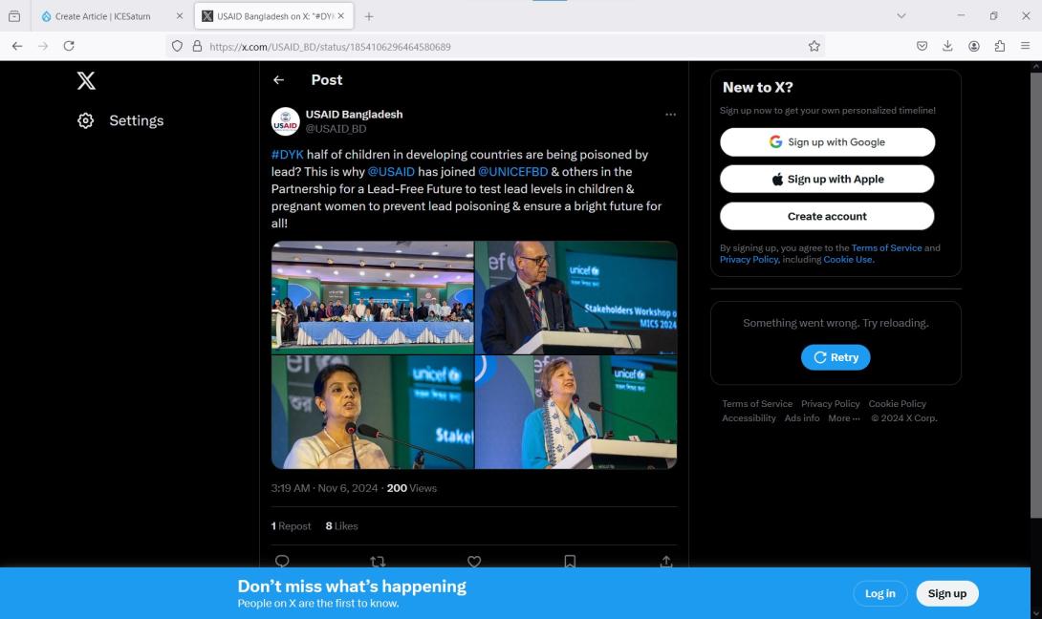Viewport: 1042px width, 619px height.
Task: Bookmark the USAID Bangladesh post
Action: [570, 562]
